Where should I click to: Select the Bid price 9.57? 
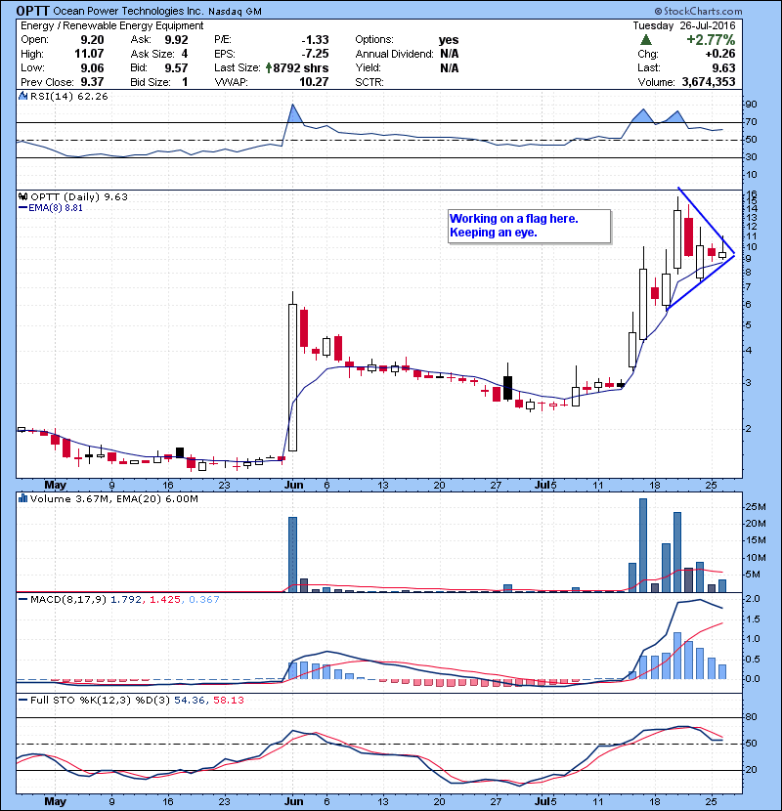(x=177, y=67)
